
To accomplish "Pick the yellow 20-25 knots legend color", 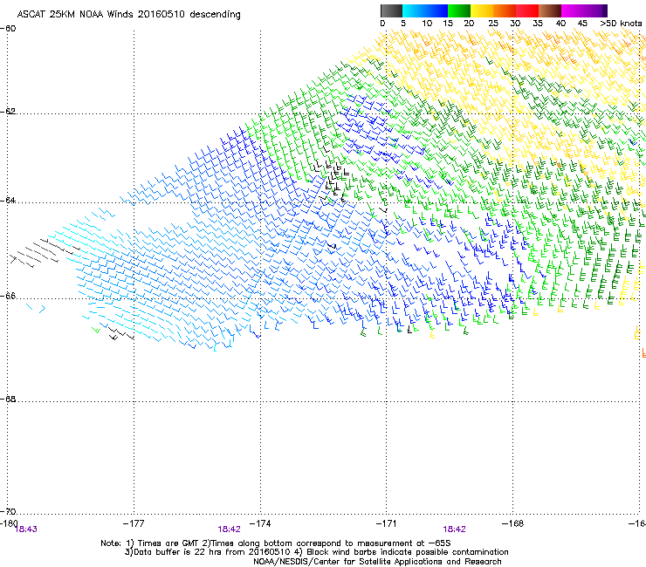I will pyautogui.click(x=482, y=10).
